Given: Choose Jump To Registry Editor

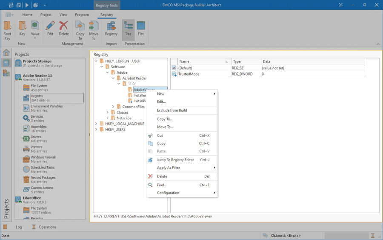Looking at the screenshot, I should point(182,160).
